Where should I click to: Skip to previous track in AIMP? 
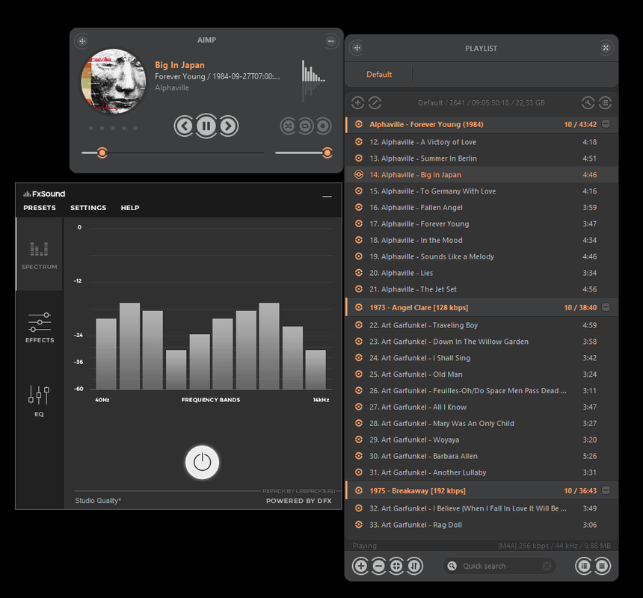click(184, 126)
